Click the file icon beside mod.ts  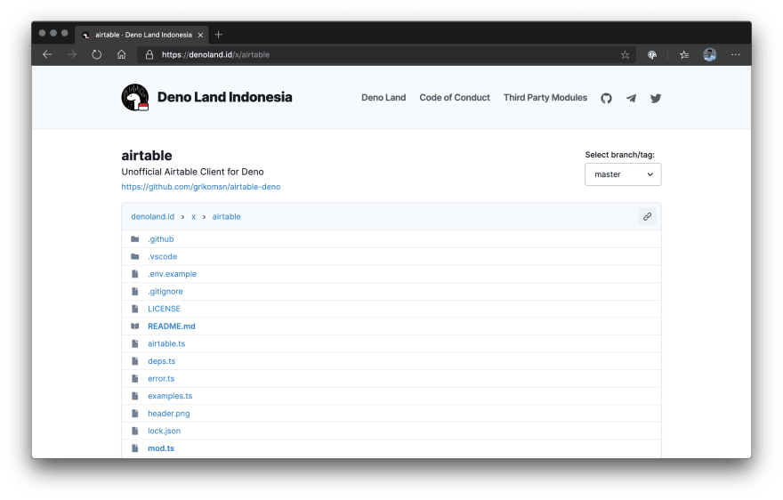(x=135, y=448)
